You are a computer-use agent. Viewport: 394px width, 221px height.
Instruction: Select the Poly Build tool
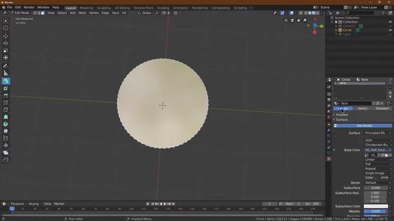(6, 117)
